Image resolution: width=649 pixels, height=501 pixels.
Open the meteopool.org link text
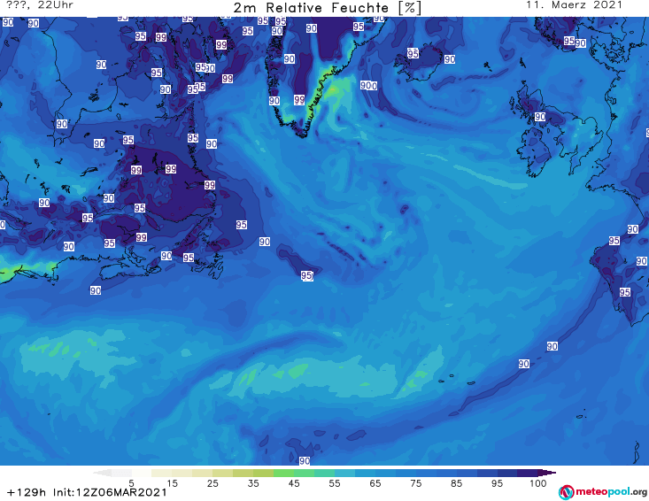click(611, 492)
